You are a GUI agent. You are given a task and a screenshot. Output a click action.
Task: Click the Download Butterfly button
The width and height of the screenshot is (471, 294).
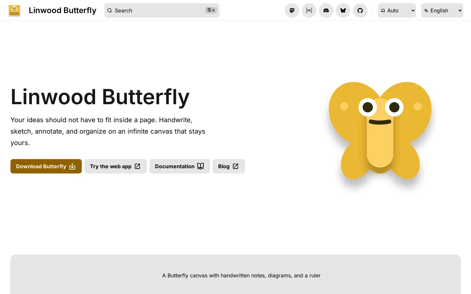tap(46, 166)
